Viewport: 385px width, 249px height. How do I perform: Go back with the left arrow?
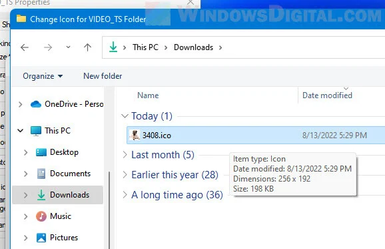tap(25, 47)
